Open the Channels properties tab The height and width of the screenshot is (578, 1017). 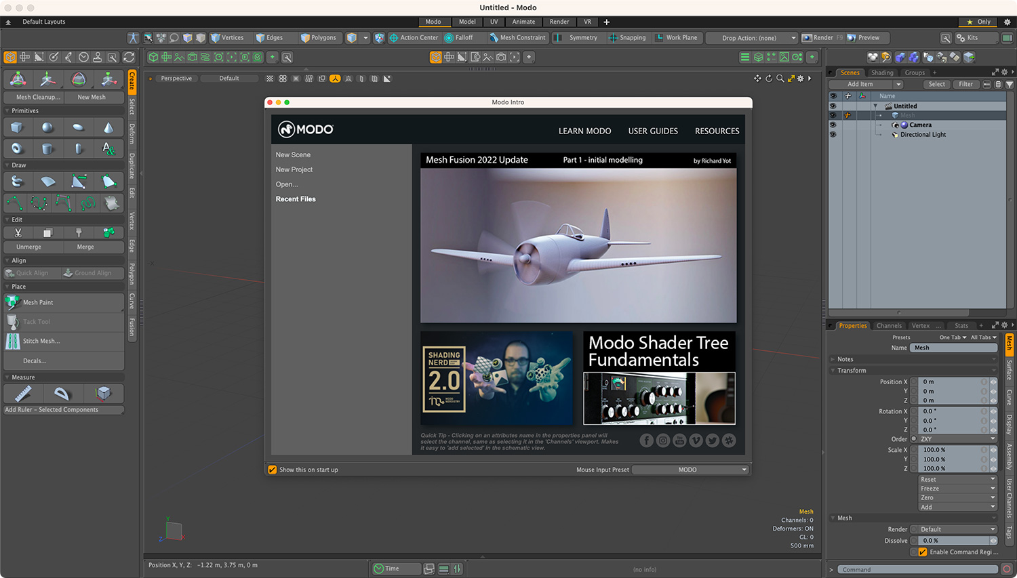pos(889,325)
